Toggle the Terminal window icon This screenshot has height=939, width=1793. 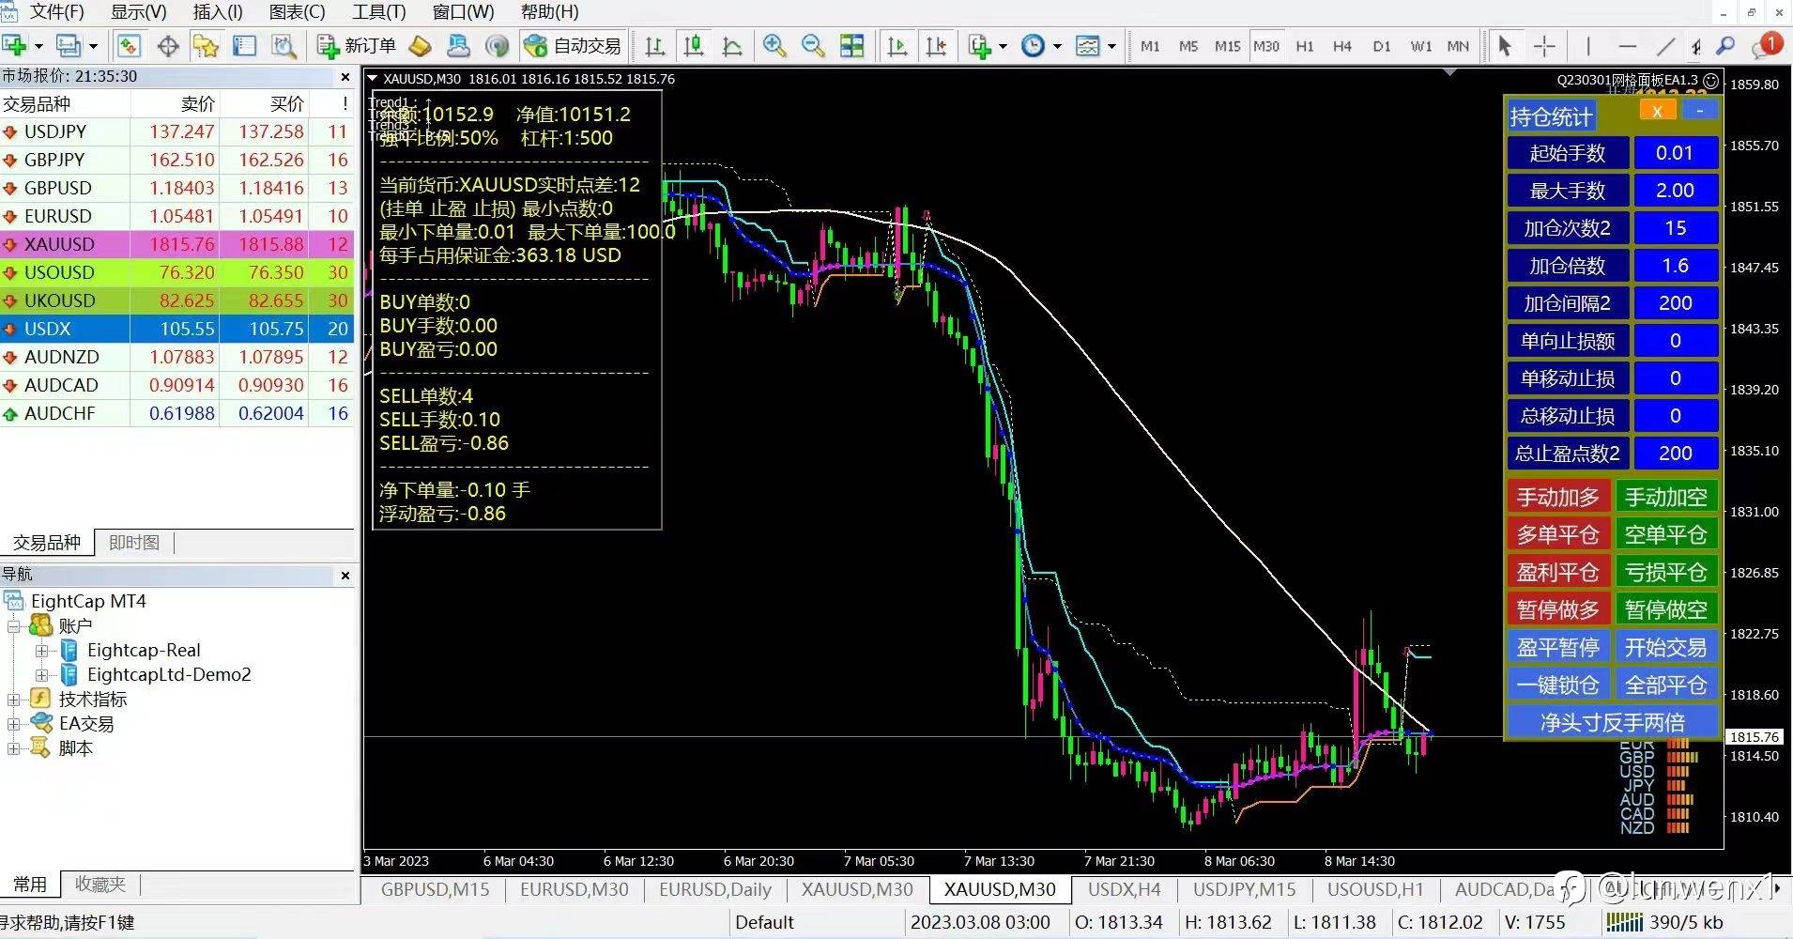(244, 45)
